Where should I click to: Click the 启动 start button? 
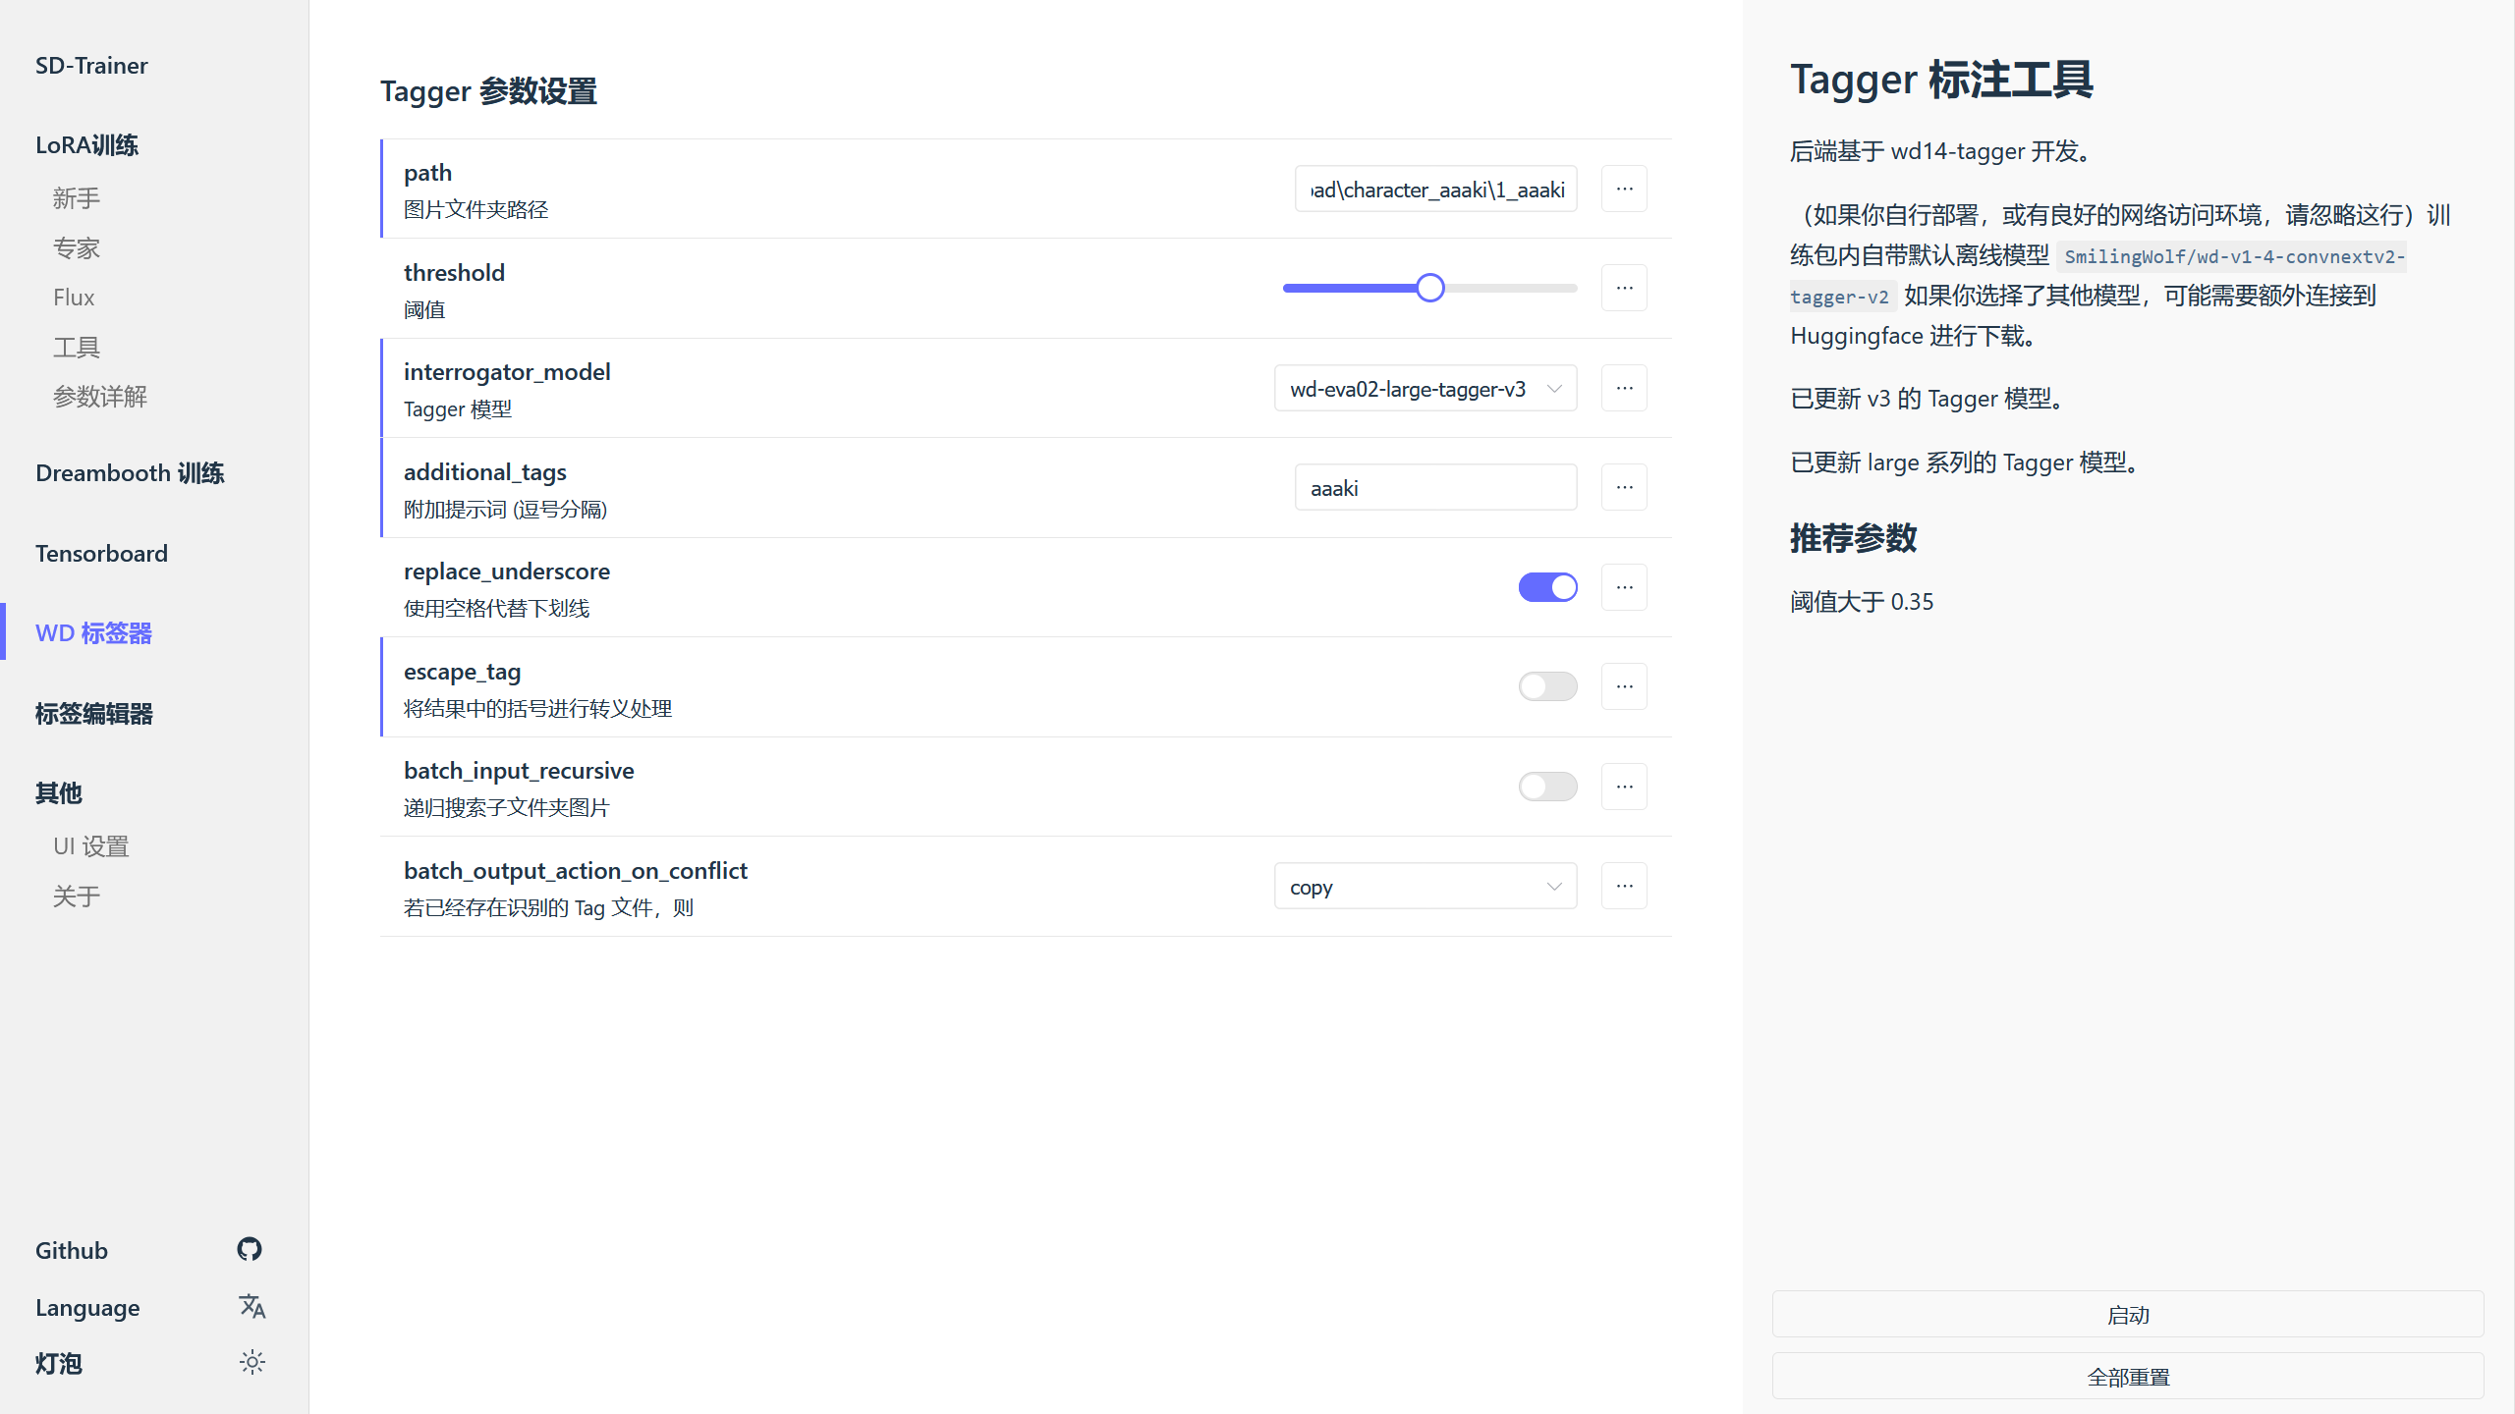(x=2127, y=1315)
